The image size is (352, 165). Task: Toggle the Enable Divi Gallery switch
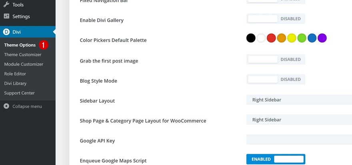276,19
